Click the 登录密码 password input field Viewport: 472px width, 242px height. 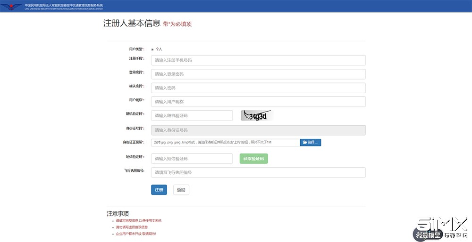(x=258, y=74)
